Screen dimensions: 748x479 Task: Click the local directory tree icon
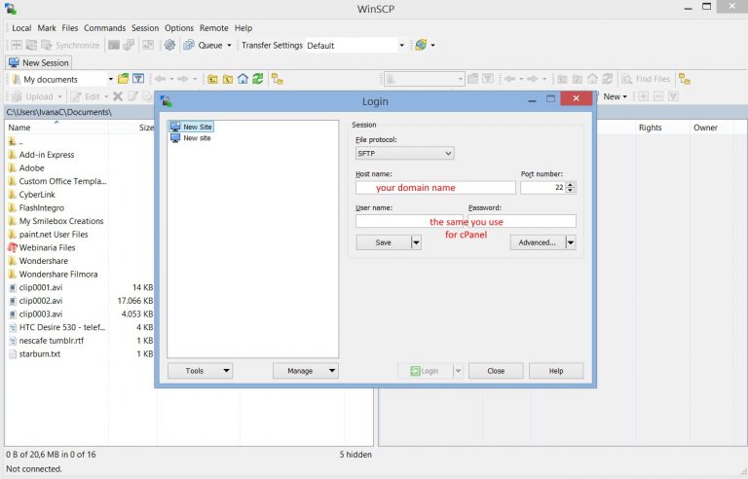(x=278, y=79)
